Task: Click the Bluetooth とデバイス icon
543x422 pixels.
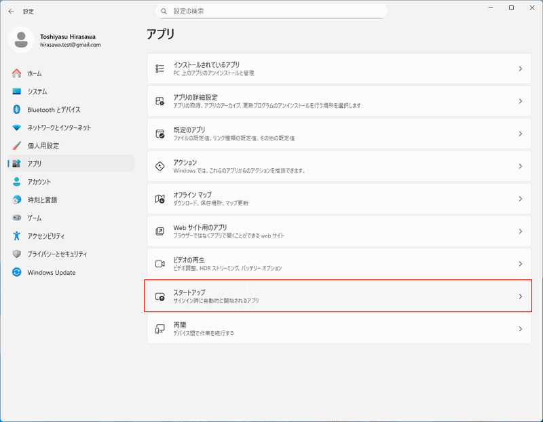Action: click(x=17, y=109)
